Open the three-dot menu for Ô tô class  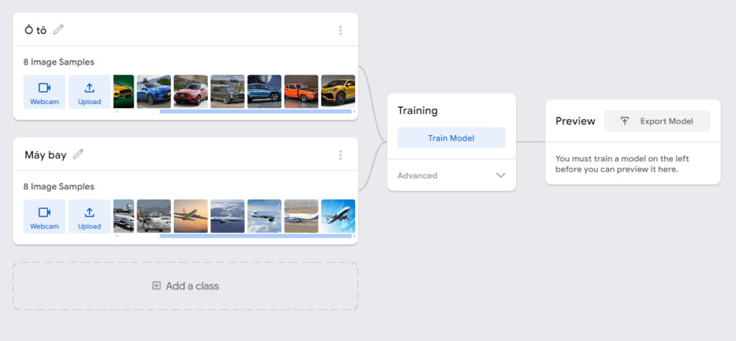pos(340,30)
